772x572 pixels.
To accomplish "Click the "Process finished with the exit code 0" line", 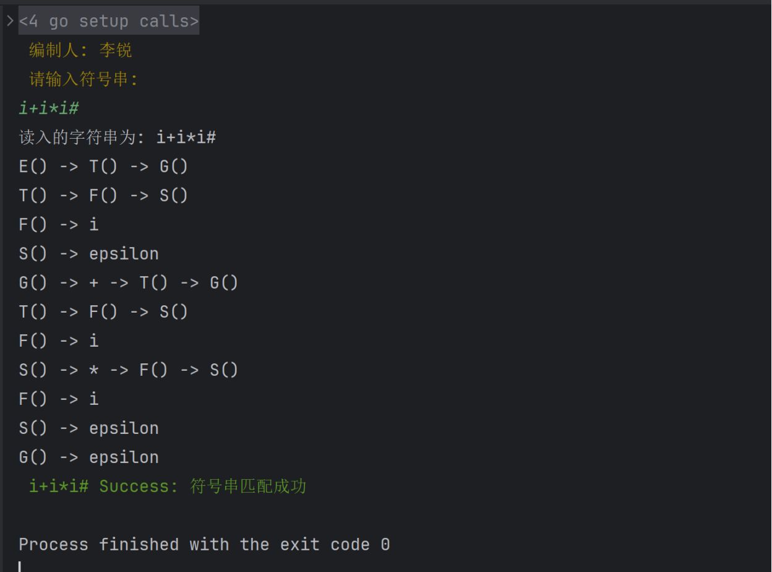I will click(204, 545).
